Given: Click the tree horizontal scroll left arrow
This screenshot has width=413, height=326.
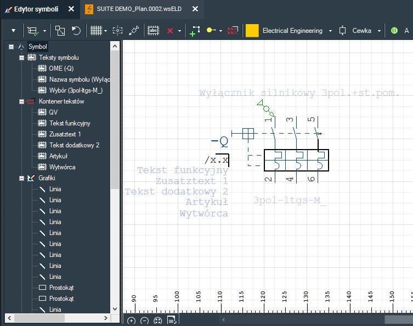Looking at the screenshot, I should [9, 318].
